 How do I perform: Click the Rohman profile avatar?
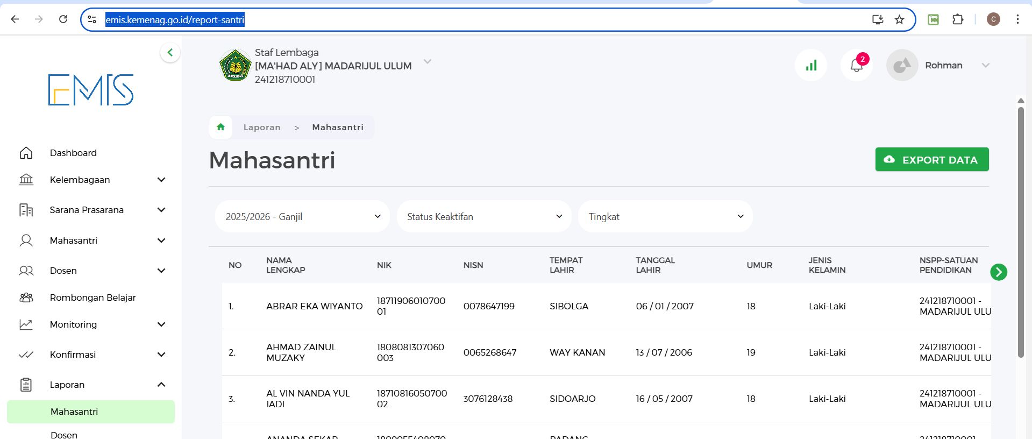[x=902, y=66]
